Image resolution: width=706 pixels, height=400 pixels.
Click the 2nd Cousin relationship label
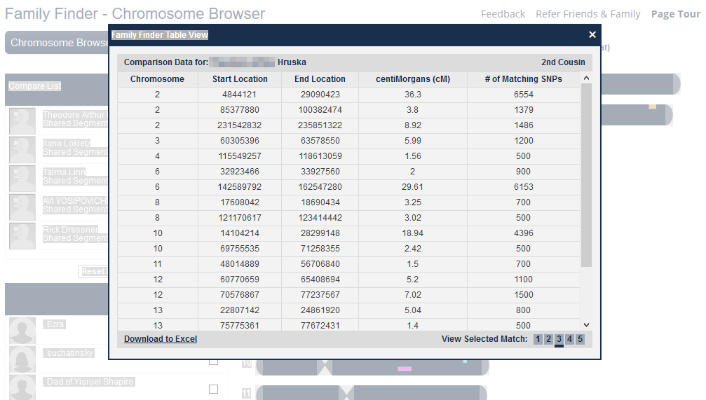click(x=563, y=62)
